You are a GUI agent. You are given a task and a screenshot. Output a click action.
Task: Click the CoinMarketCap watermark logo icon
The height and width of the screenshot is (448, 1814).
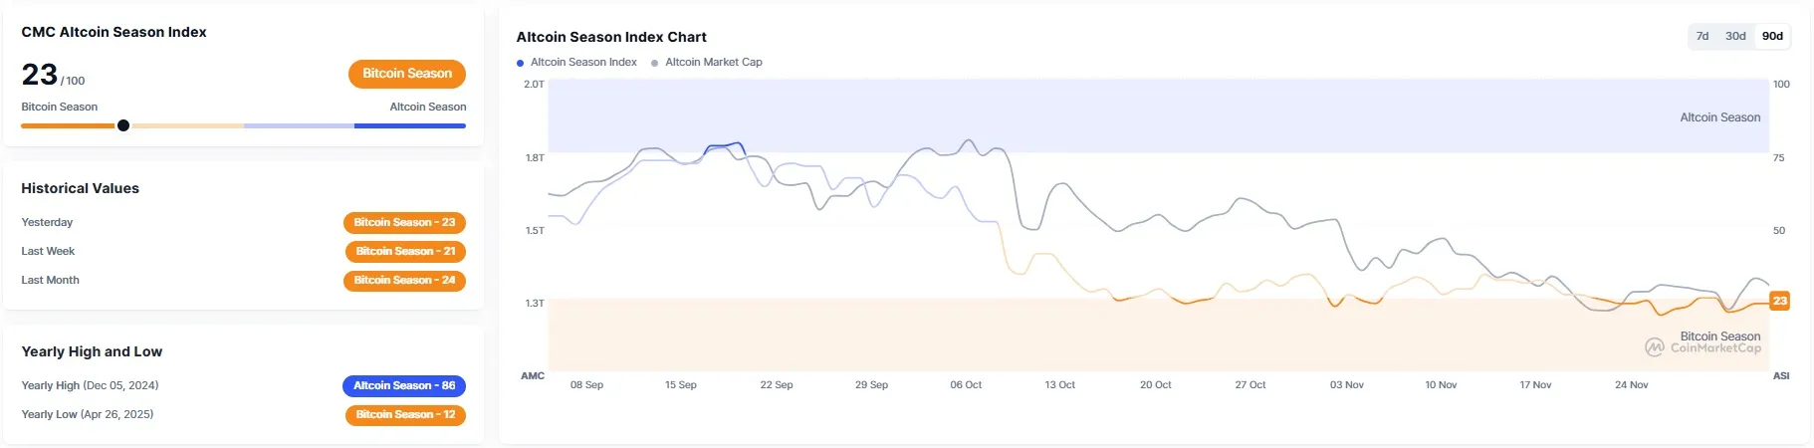1654,347
